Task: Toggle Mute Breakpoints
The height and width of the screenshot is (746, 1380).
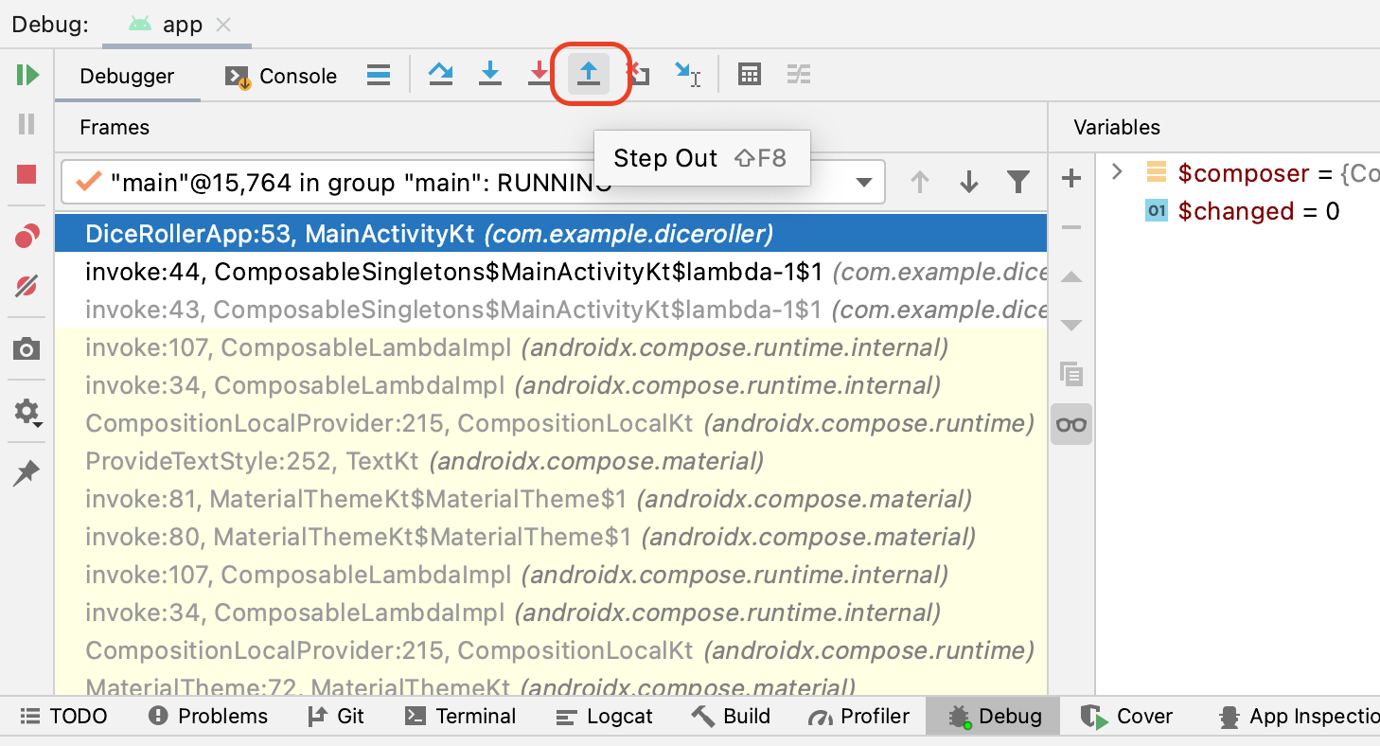Action: click(27, 286)
